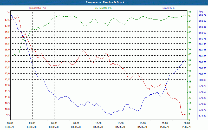
Task: Click the 13,5 temperature axis tick
Action: [7, 68]
